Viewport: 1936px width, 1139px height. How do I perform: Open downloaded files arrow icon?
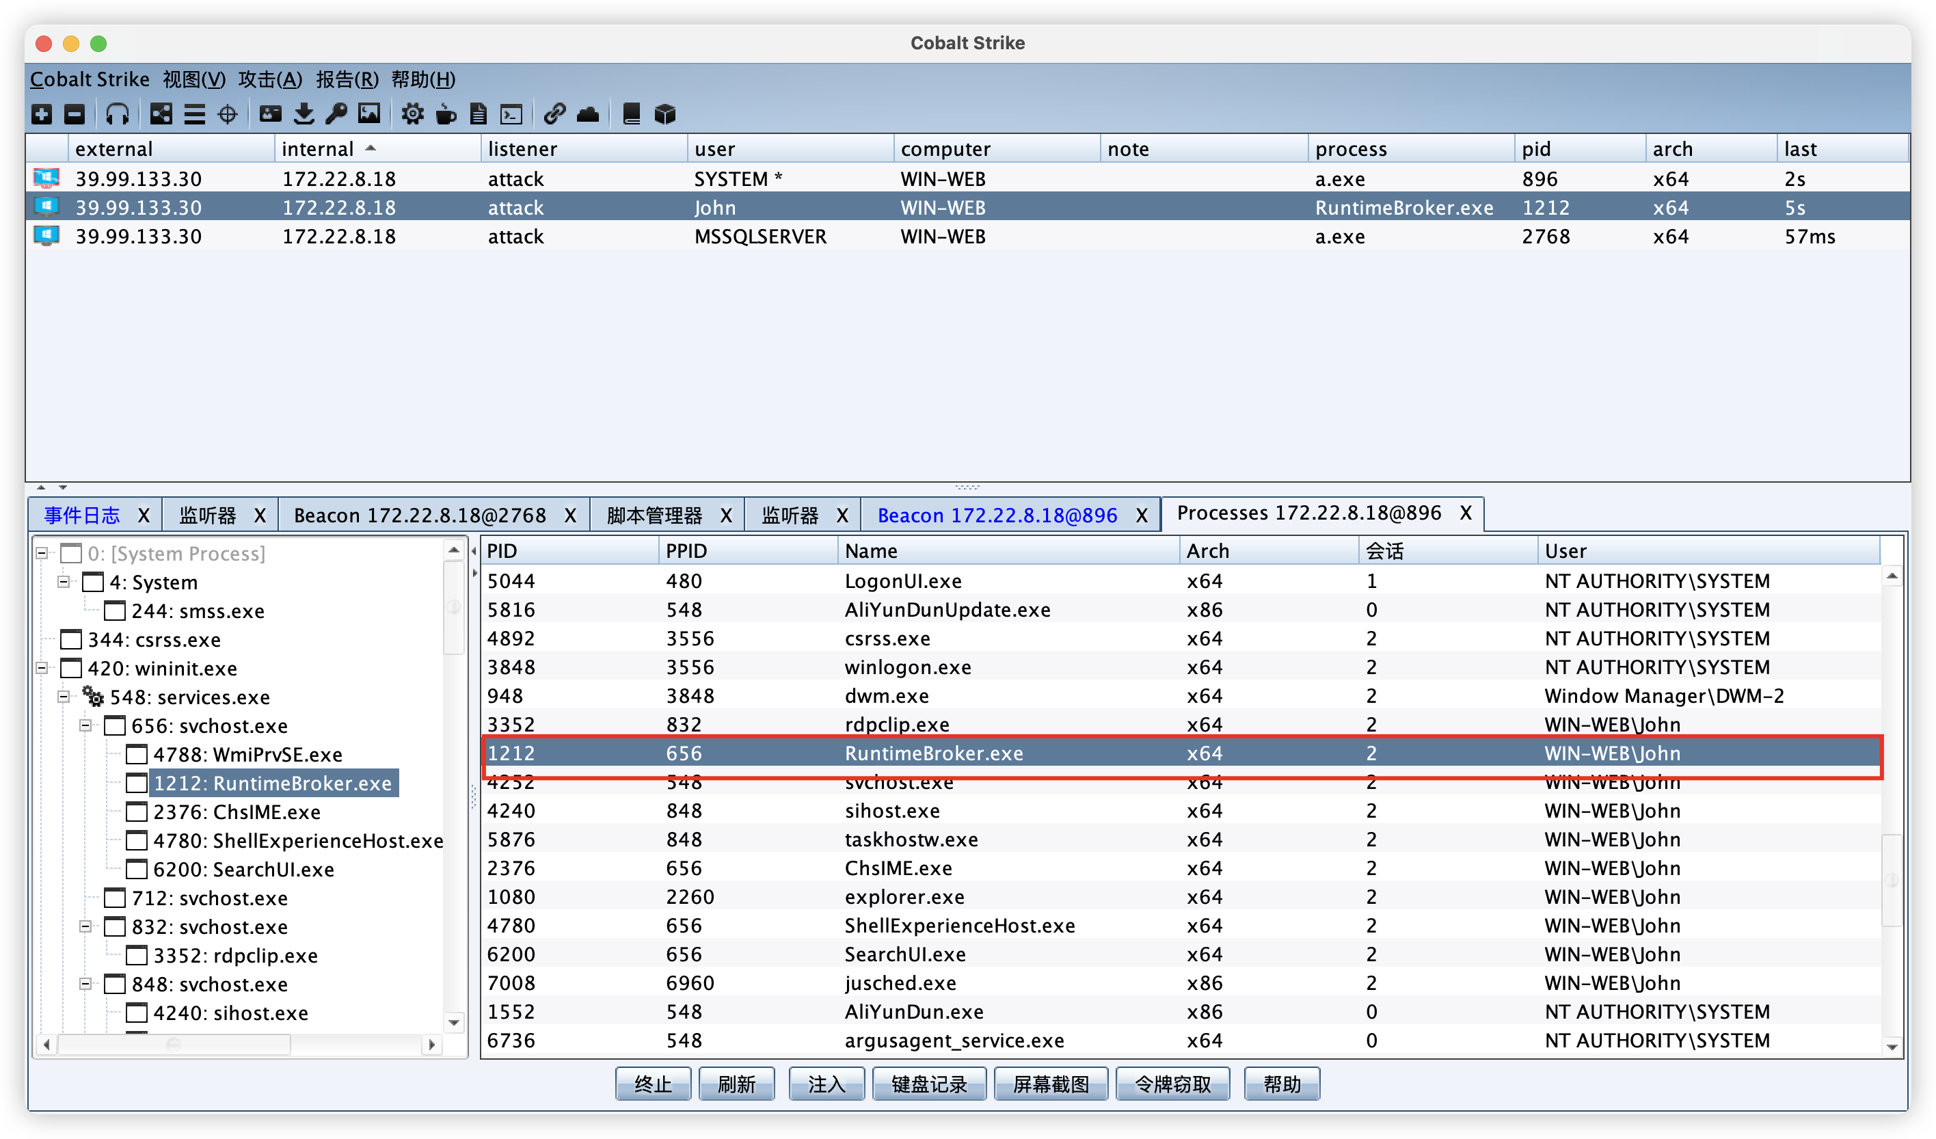[304, 114]
